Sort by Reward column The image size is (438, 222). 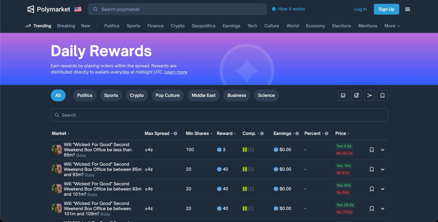point(226,134)
